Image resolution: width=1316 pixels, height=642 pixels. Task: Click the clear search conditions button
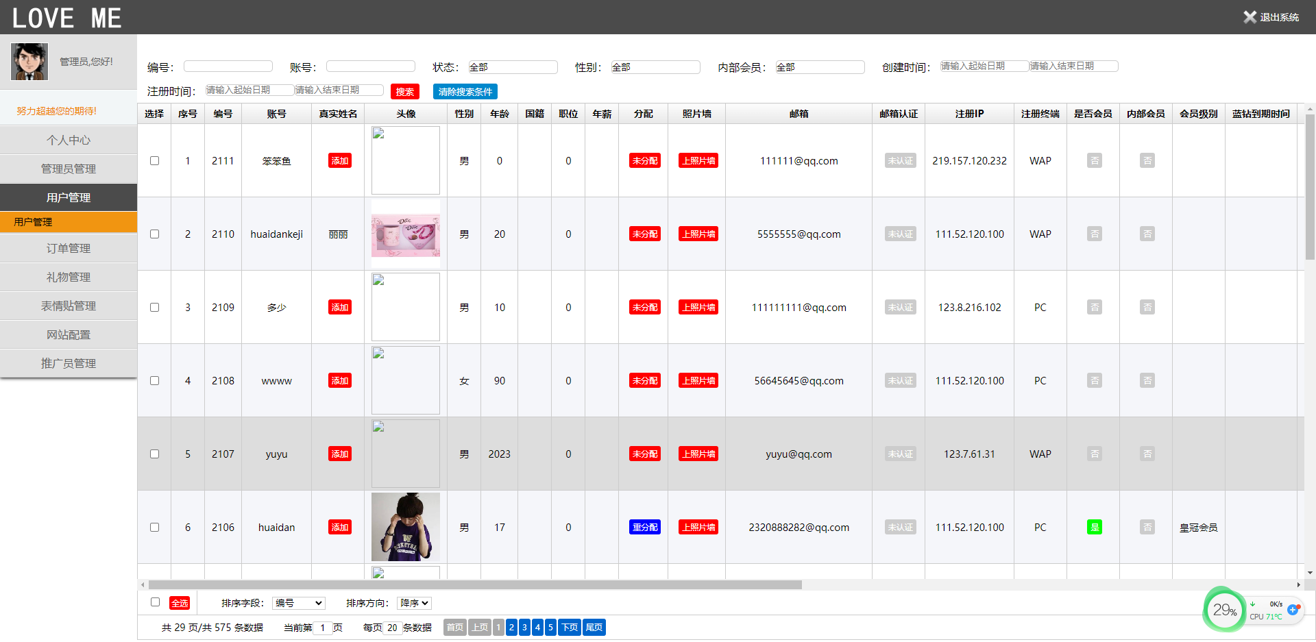tap(465, 92)
